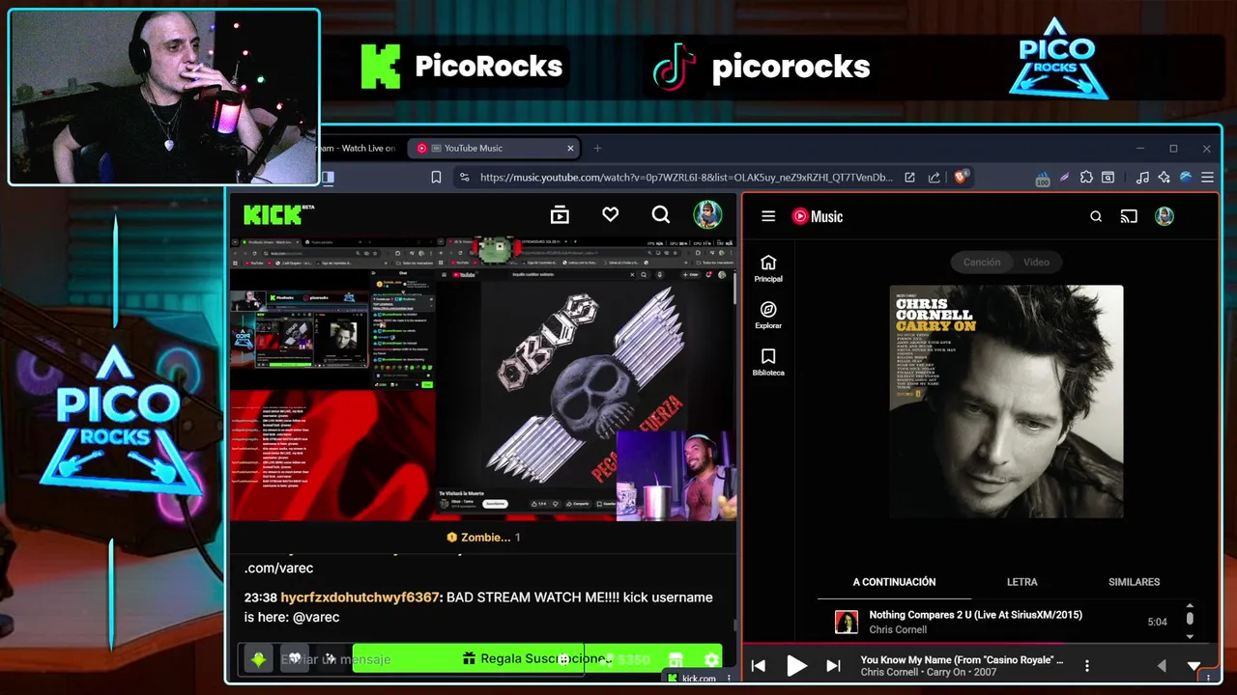Click the queue item's 5:04 duration
The width and height of the screenshot is (1237, 695).
pos(1157,622)
